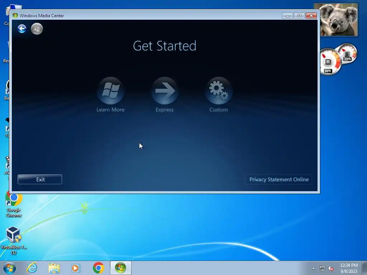Click the Windows Media Center title bar icon
The height and width of the screenshot is (275, 367).
click(x=15, y=15)
